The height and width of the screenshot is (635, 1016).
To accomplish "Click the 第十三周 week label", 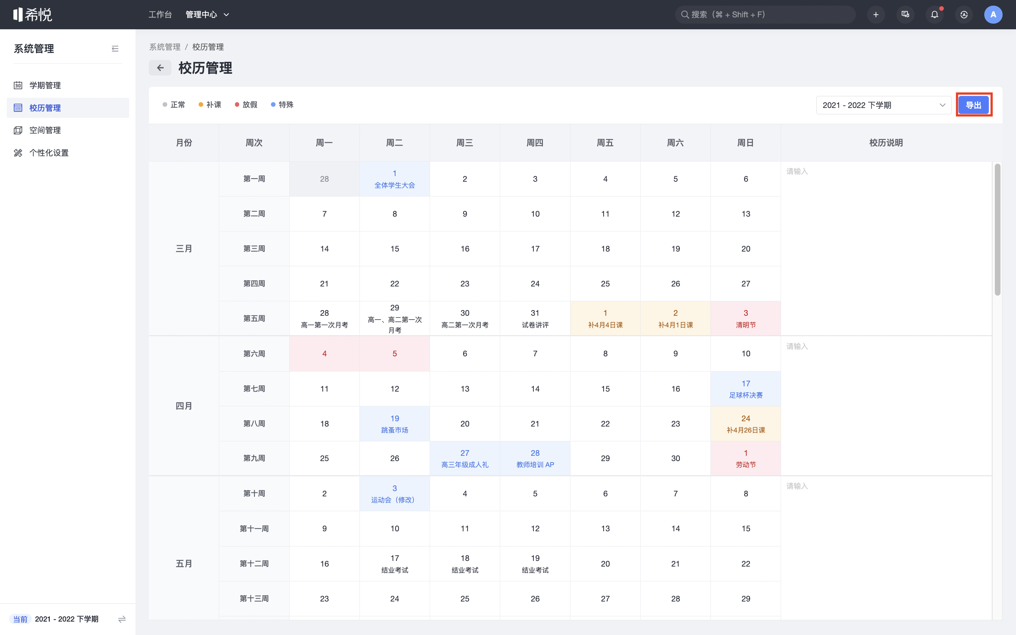I will [x=254, y=598].
